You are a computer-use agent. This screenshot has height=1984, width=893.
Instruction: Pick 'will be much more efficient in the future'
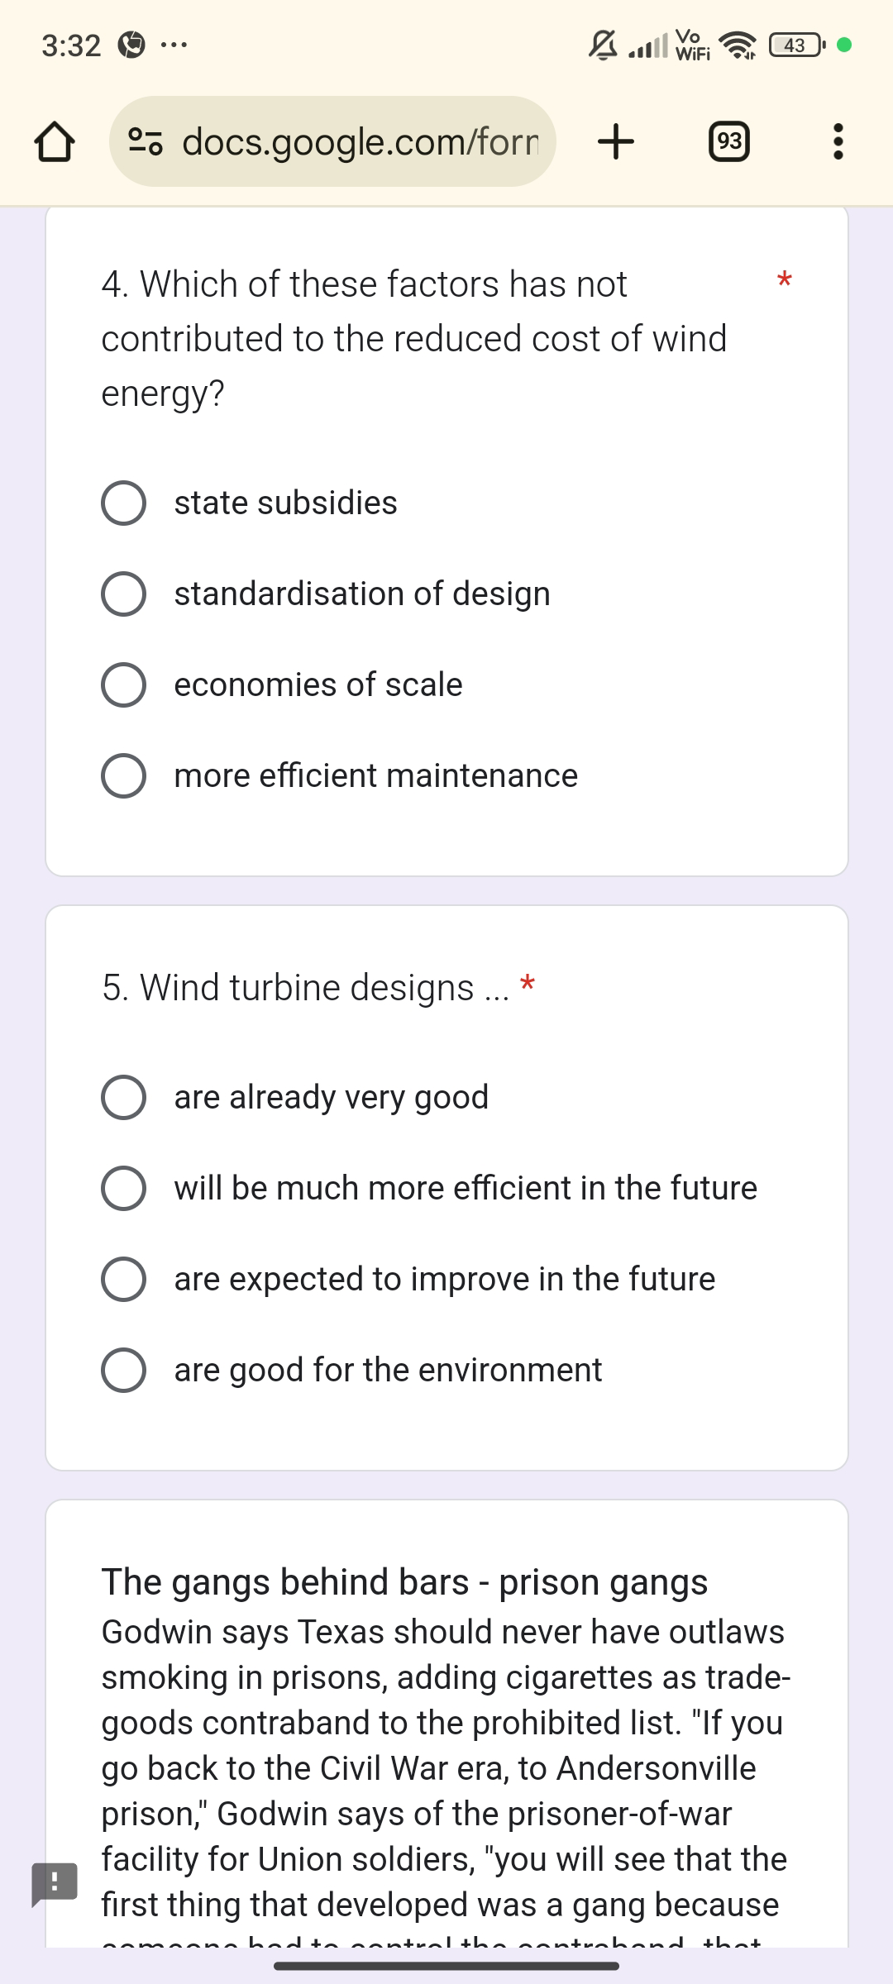pos(124,1188)
